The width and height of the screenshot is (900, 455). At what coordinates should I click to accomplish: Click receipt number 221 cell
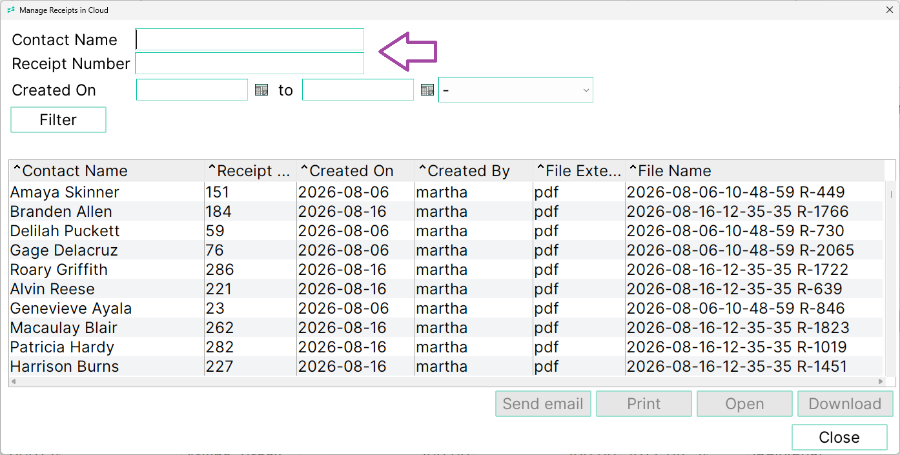(251, 289)
